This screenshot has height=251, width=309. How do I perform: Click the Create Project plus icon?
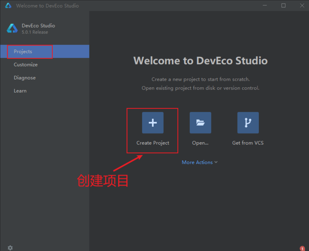(153, 123)
